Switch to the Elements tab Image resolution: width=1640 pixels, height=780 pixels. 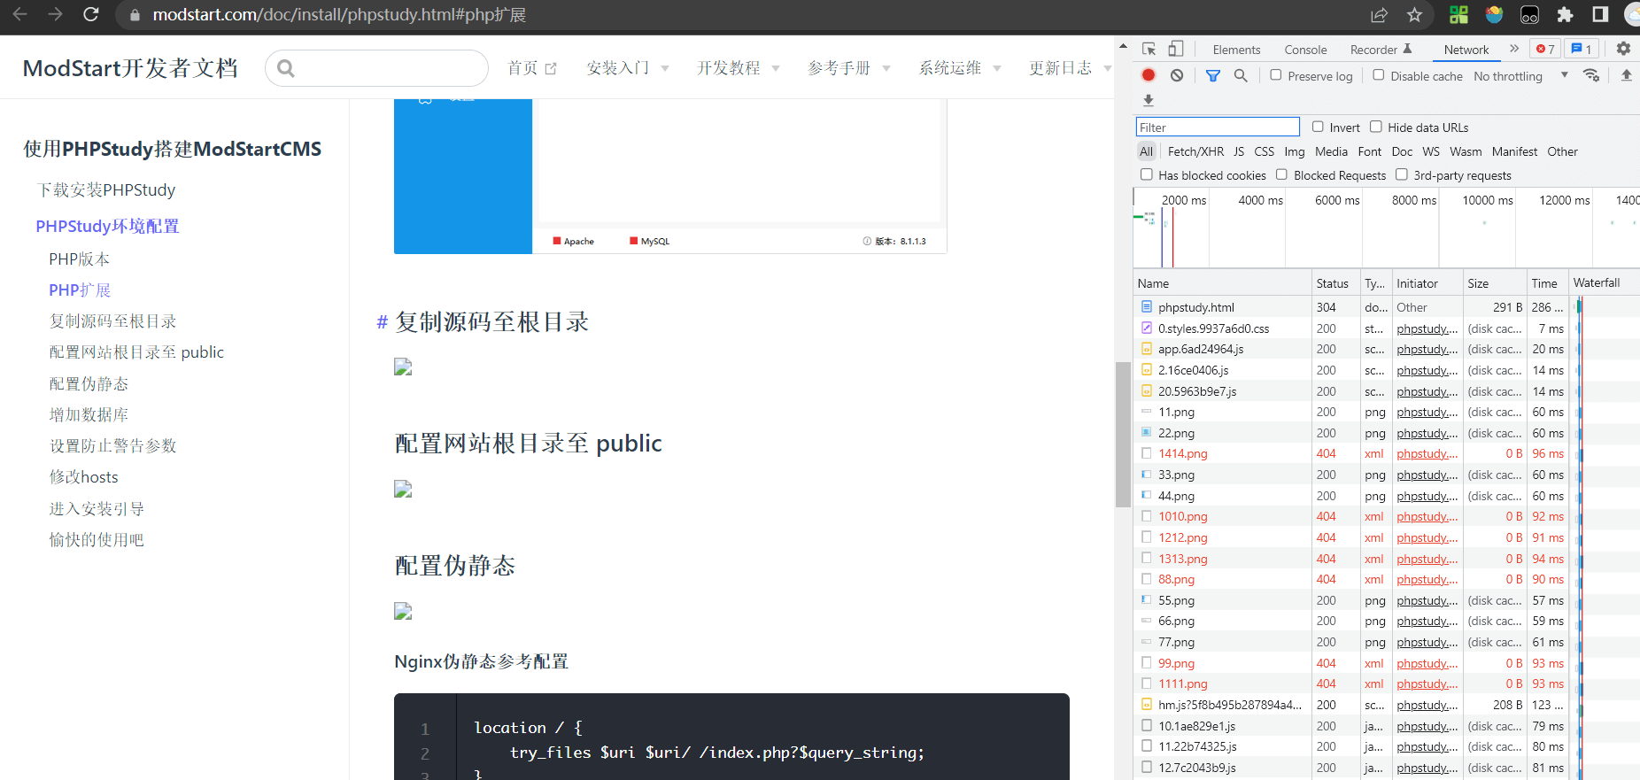point(1236,50)
